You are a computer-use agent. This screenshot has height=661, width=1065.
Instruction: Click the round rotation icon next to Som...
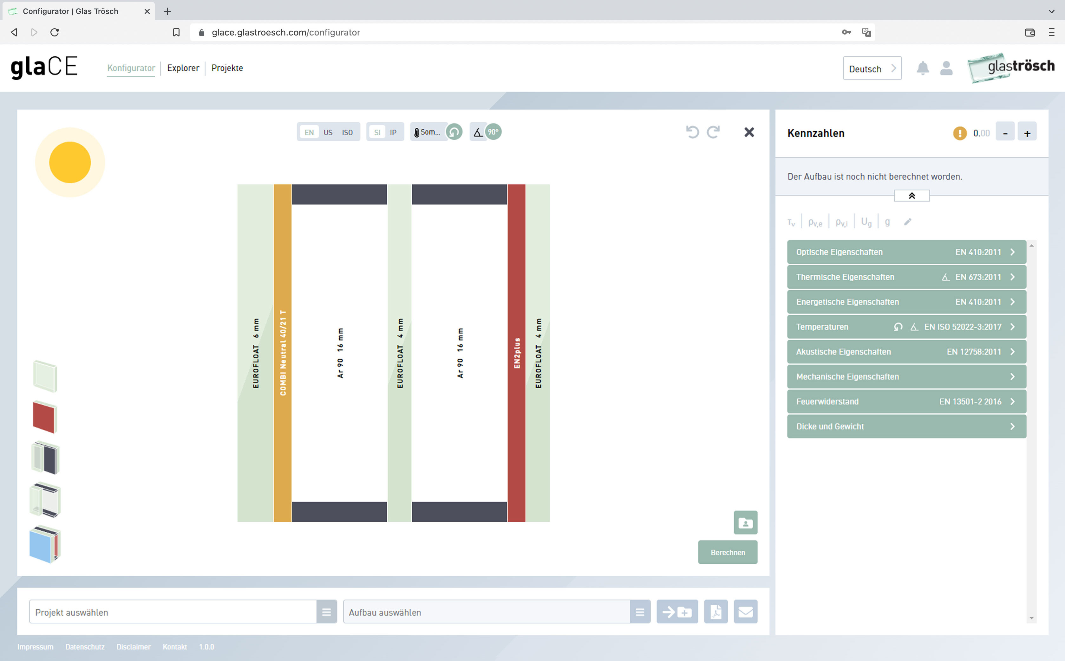click(x=454, y=132)
